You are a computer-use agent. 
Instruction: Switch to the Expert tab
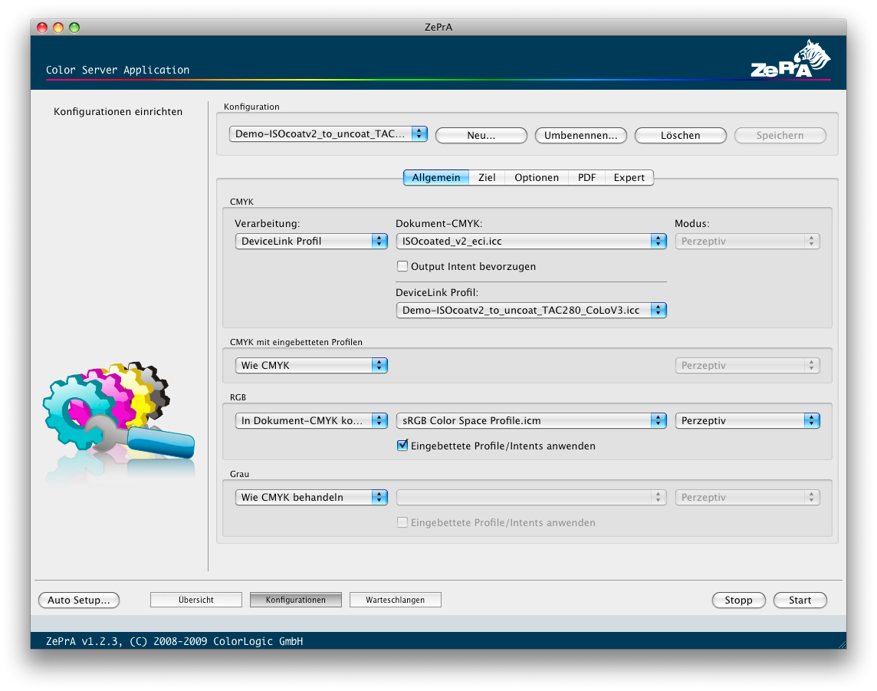(x=629, y=177)
